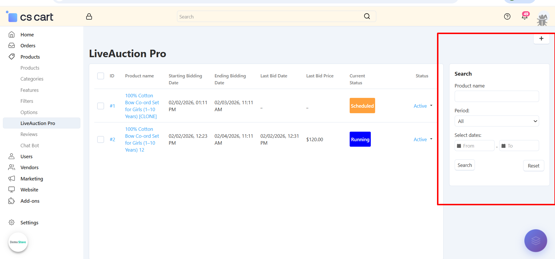Open notifications bell with 49 badge
The width and height of the screenshot is (555, 259).
pos(524,16)
